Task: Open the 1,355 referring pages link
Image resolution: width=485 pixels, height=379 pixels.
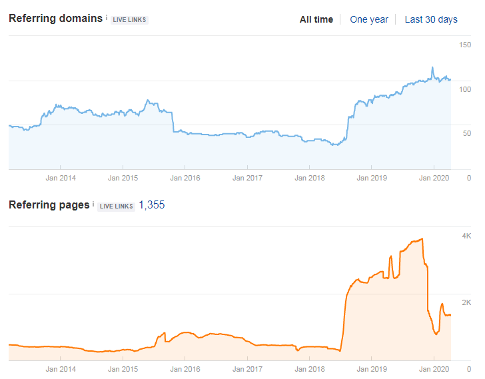Action: tap(152, 204)
